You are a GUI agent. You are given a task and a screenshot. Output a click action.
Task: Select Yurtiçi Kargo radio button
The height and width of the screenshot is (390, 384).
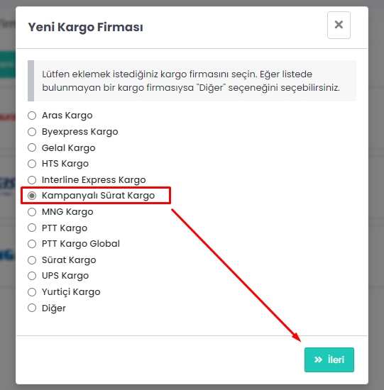pos(32,292)
